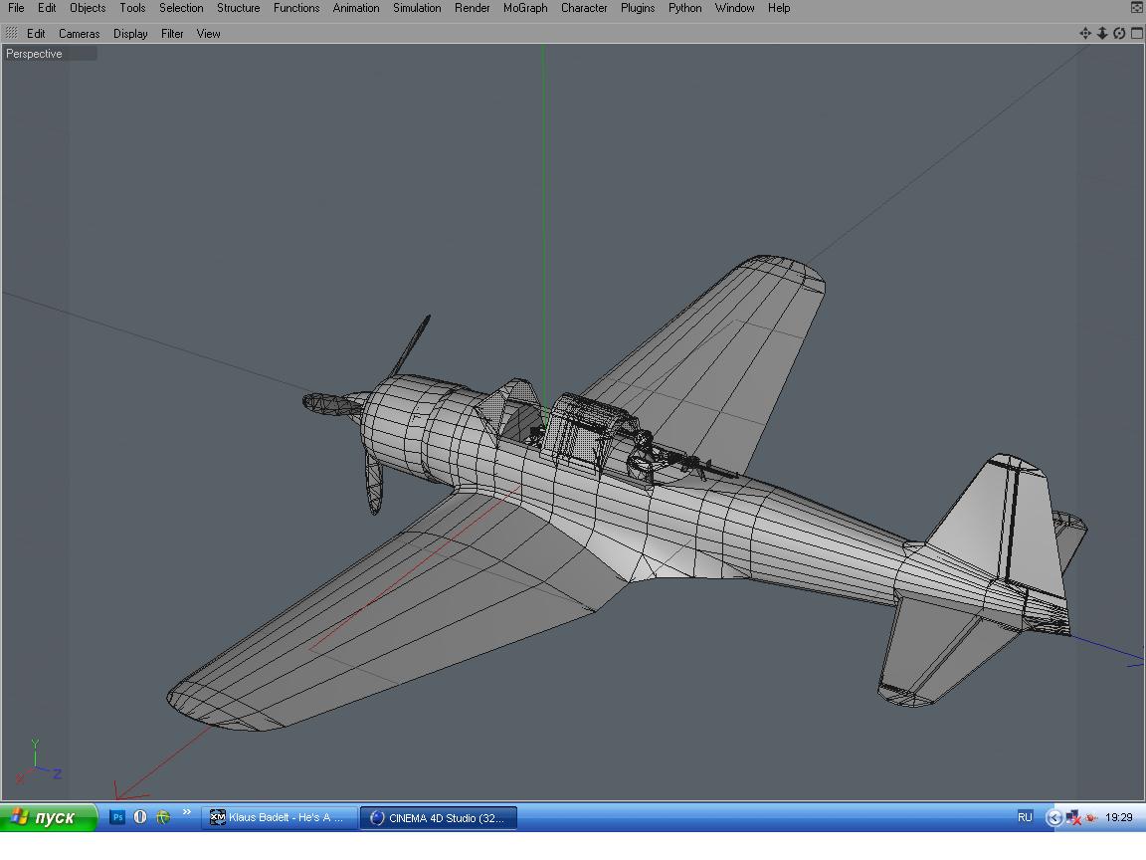This screenshot has height=860, width=1146.
Task: Toggle the active viewport maximize icon
Action: (1136, 33)
